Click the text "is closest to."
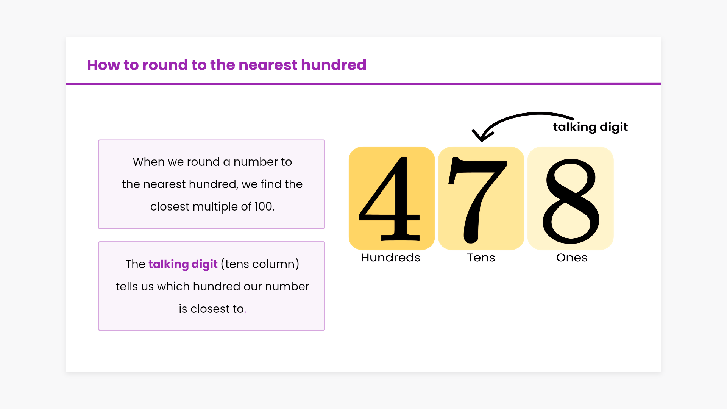727x409 pixels. coord(212,309)
